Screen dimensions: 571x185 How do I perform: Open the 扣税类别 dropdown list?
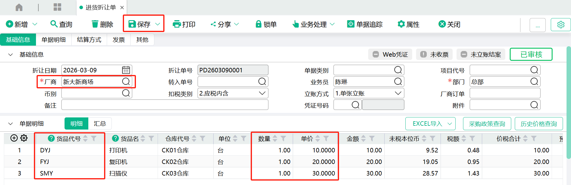(x=262, y=93)
